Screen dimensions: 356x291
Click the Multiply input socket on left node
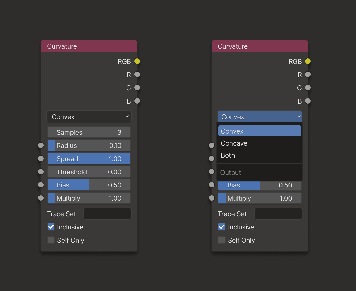point(41,198)
